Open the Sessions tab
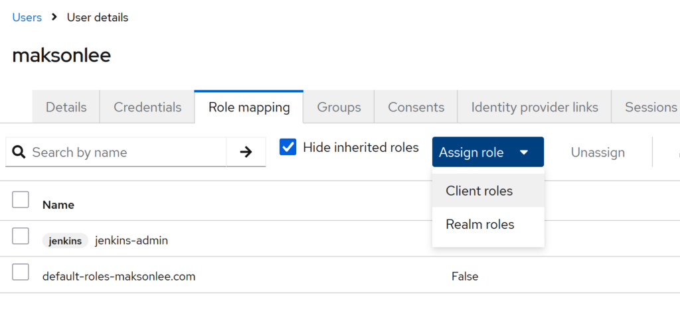The width and height of the screenshot is (680, 315). 651,107
